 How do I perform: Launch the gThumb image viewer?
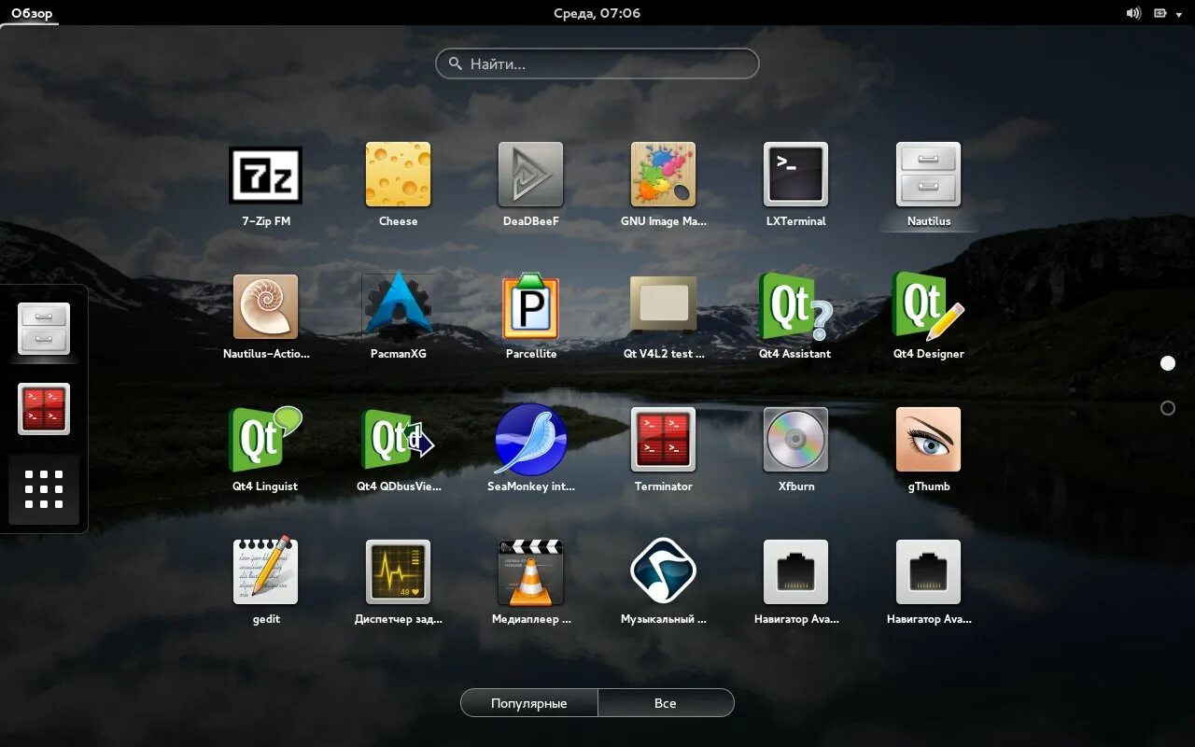[x=928, y=439]
